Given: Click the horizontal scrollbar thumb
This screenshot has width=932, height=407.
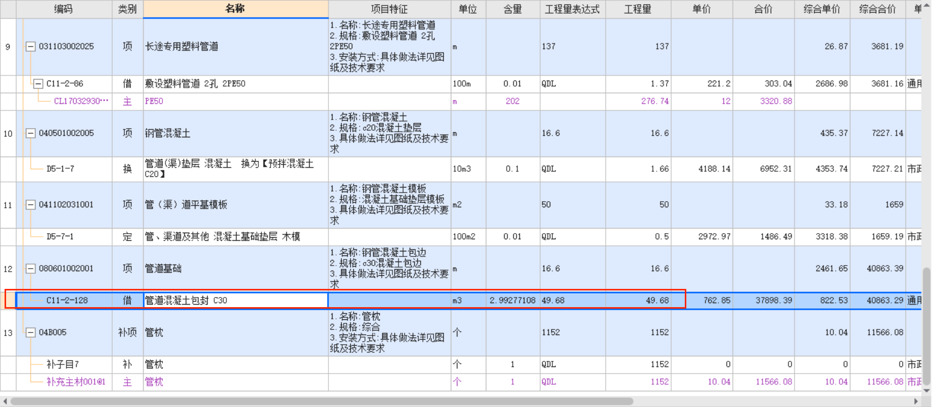Looking at the screenshot, I should 322,401.
